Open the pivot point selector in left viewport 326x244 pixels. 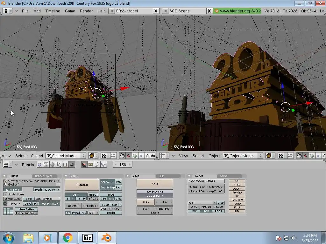pos(105,156)
